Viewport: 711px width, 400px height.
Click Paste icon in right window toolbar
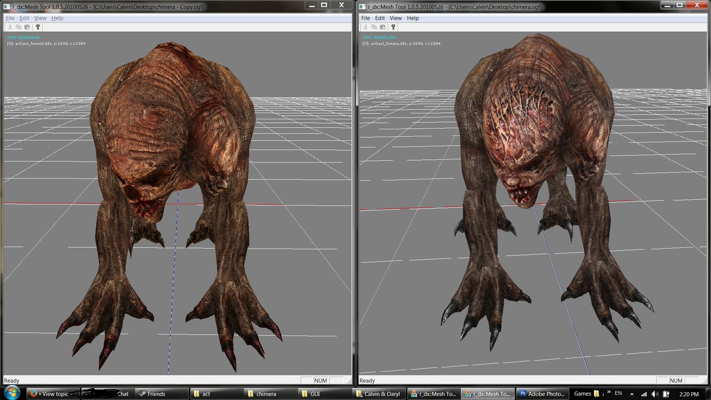pos(383,27)
